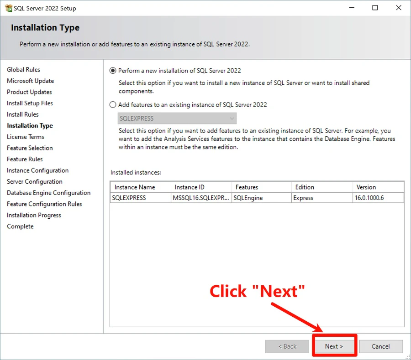Click the < Back button
The height and width of the screenshot is (360, 411).
287,346
